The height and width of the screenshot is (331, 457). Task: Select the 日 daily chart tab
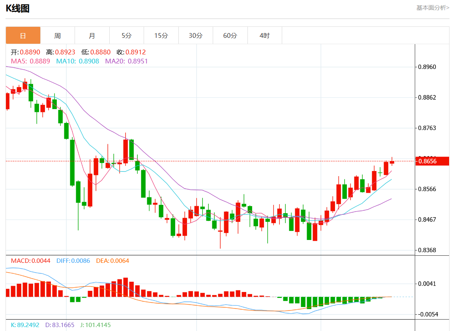click(x=23, y=35)
